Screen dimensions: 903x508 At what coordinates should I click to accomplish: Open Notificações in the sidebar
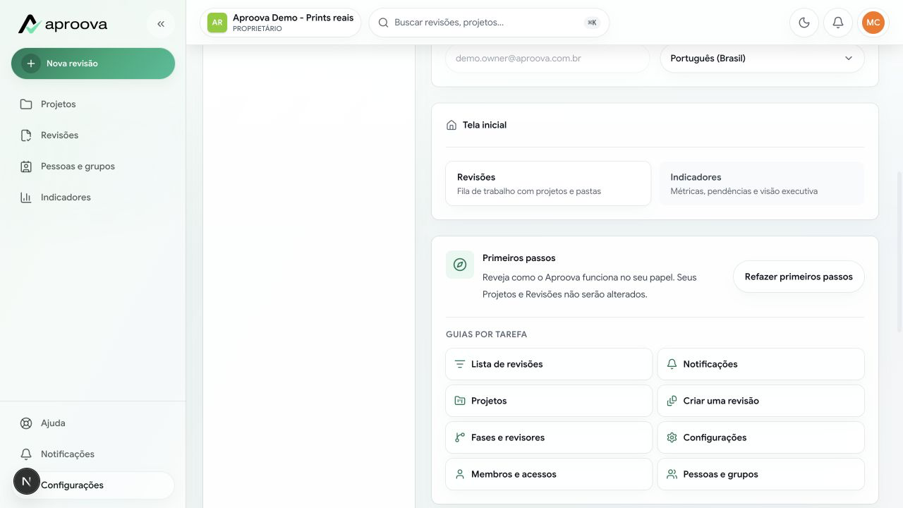click(93, 454)
